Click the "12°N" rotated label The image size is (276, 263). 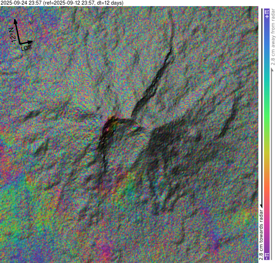[12, 35]
